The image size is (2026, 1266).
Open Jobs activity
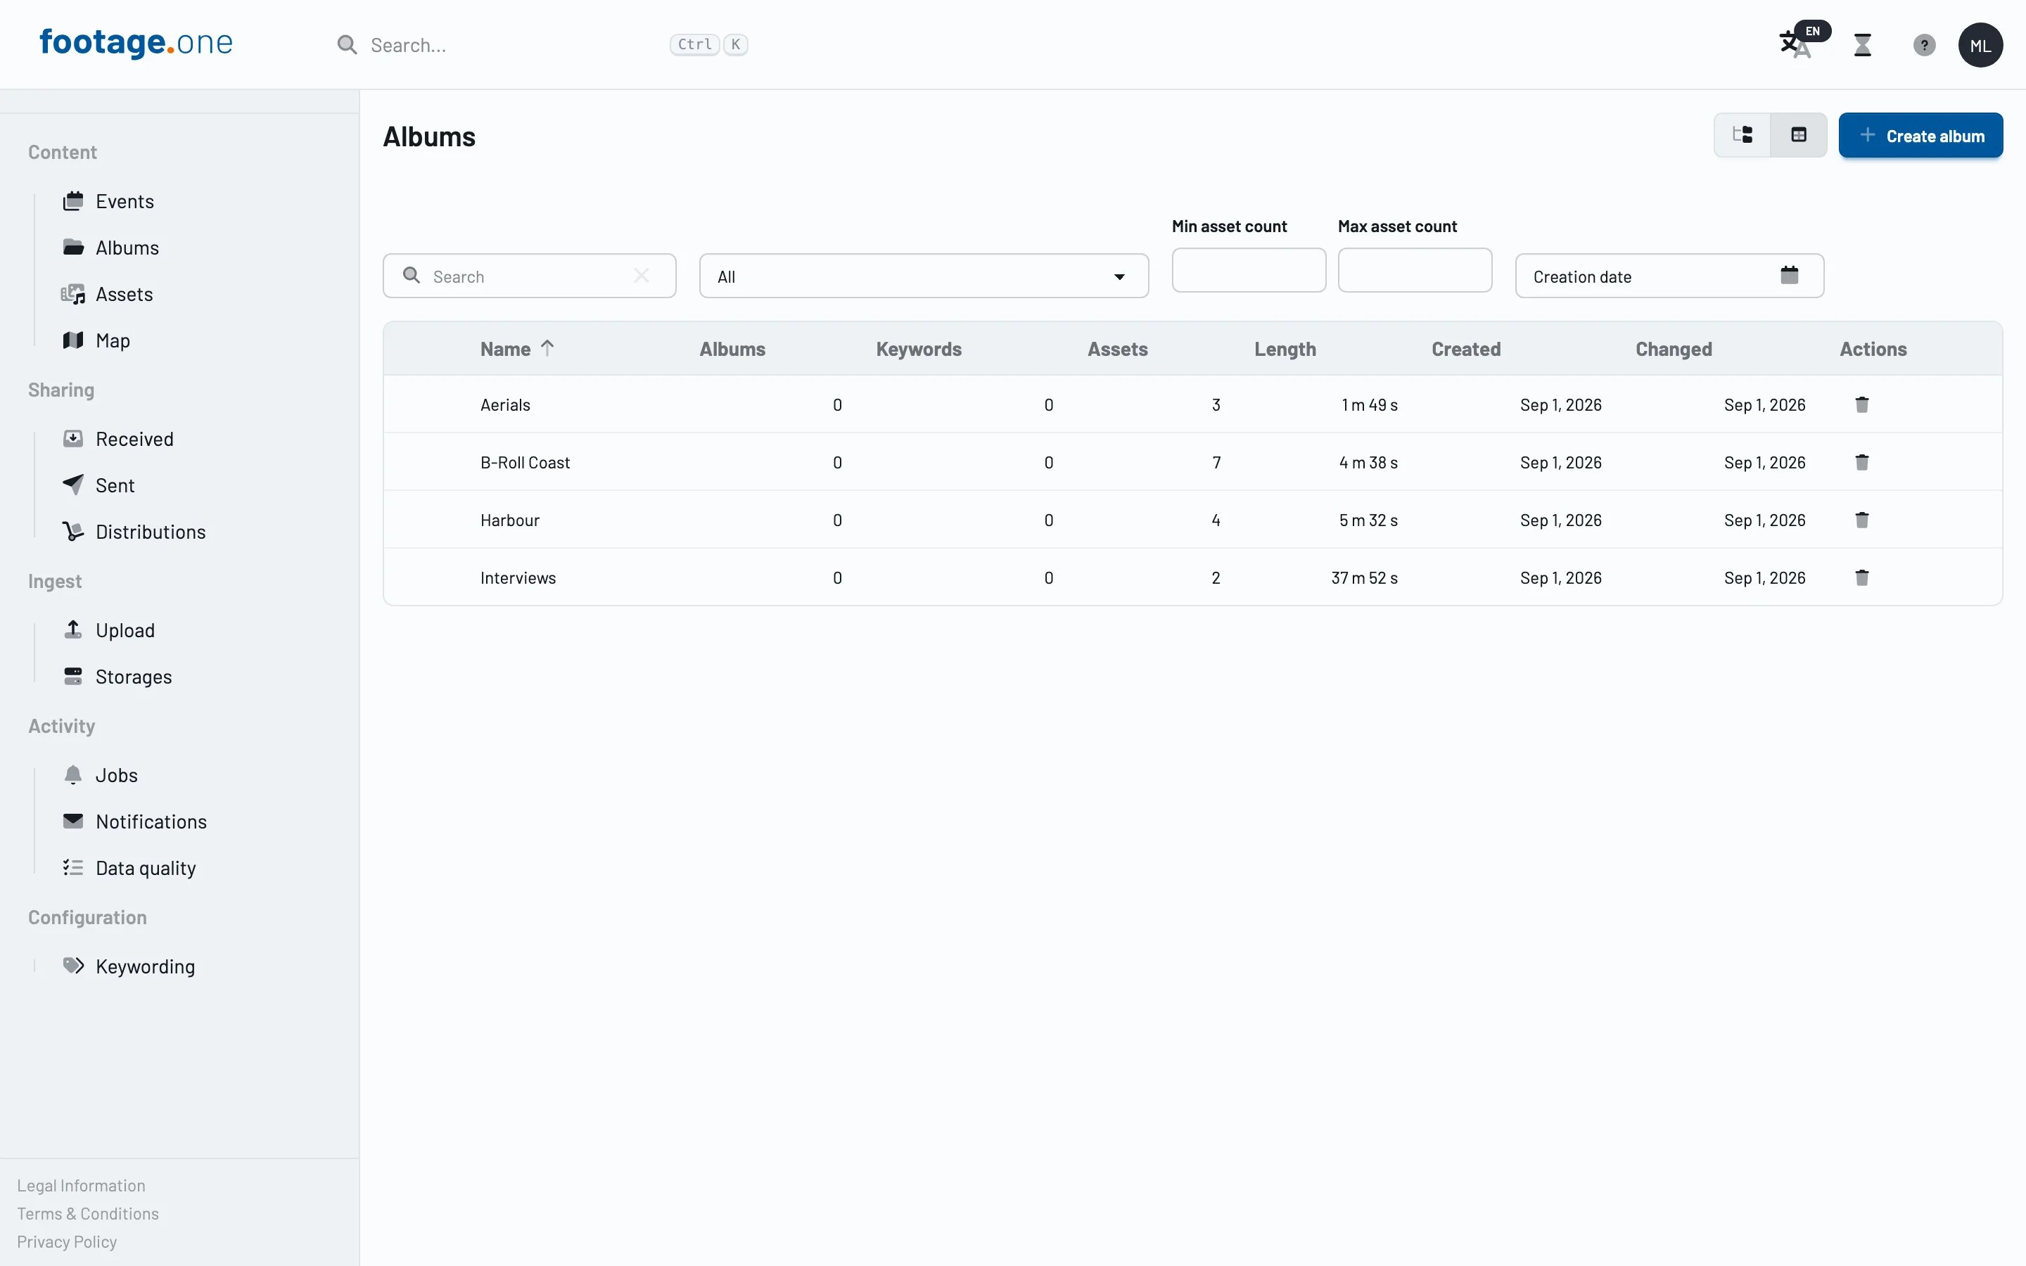pyautogui.click(x=115, y=775)
